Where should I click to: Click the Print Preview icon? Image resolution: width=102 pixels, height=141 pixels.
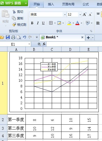[19, 37]
